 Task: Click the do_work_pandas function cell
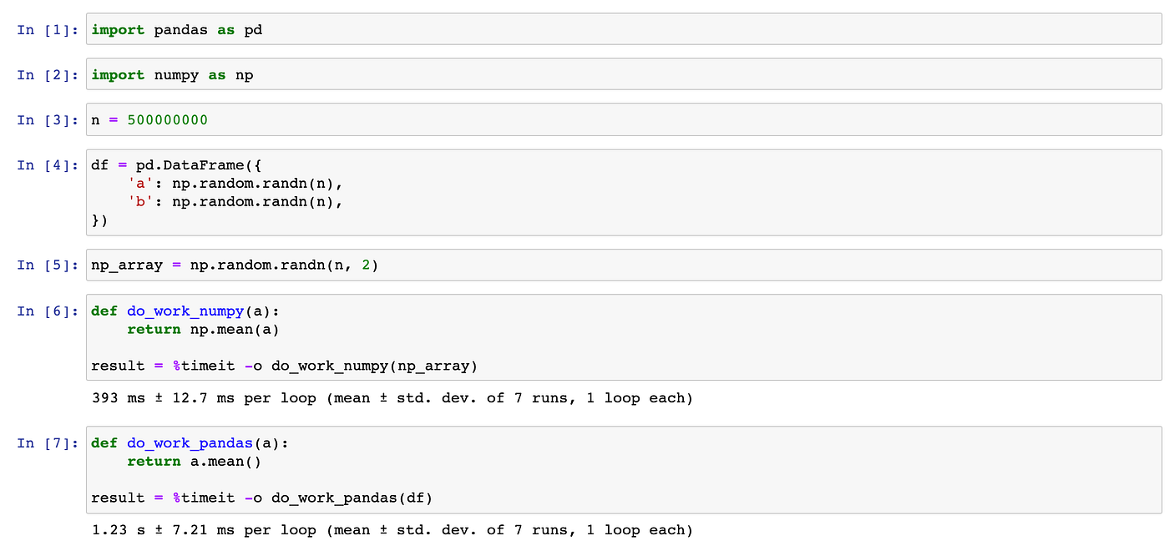pyautogui.click(x=624, y=470)
